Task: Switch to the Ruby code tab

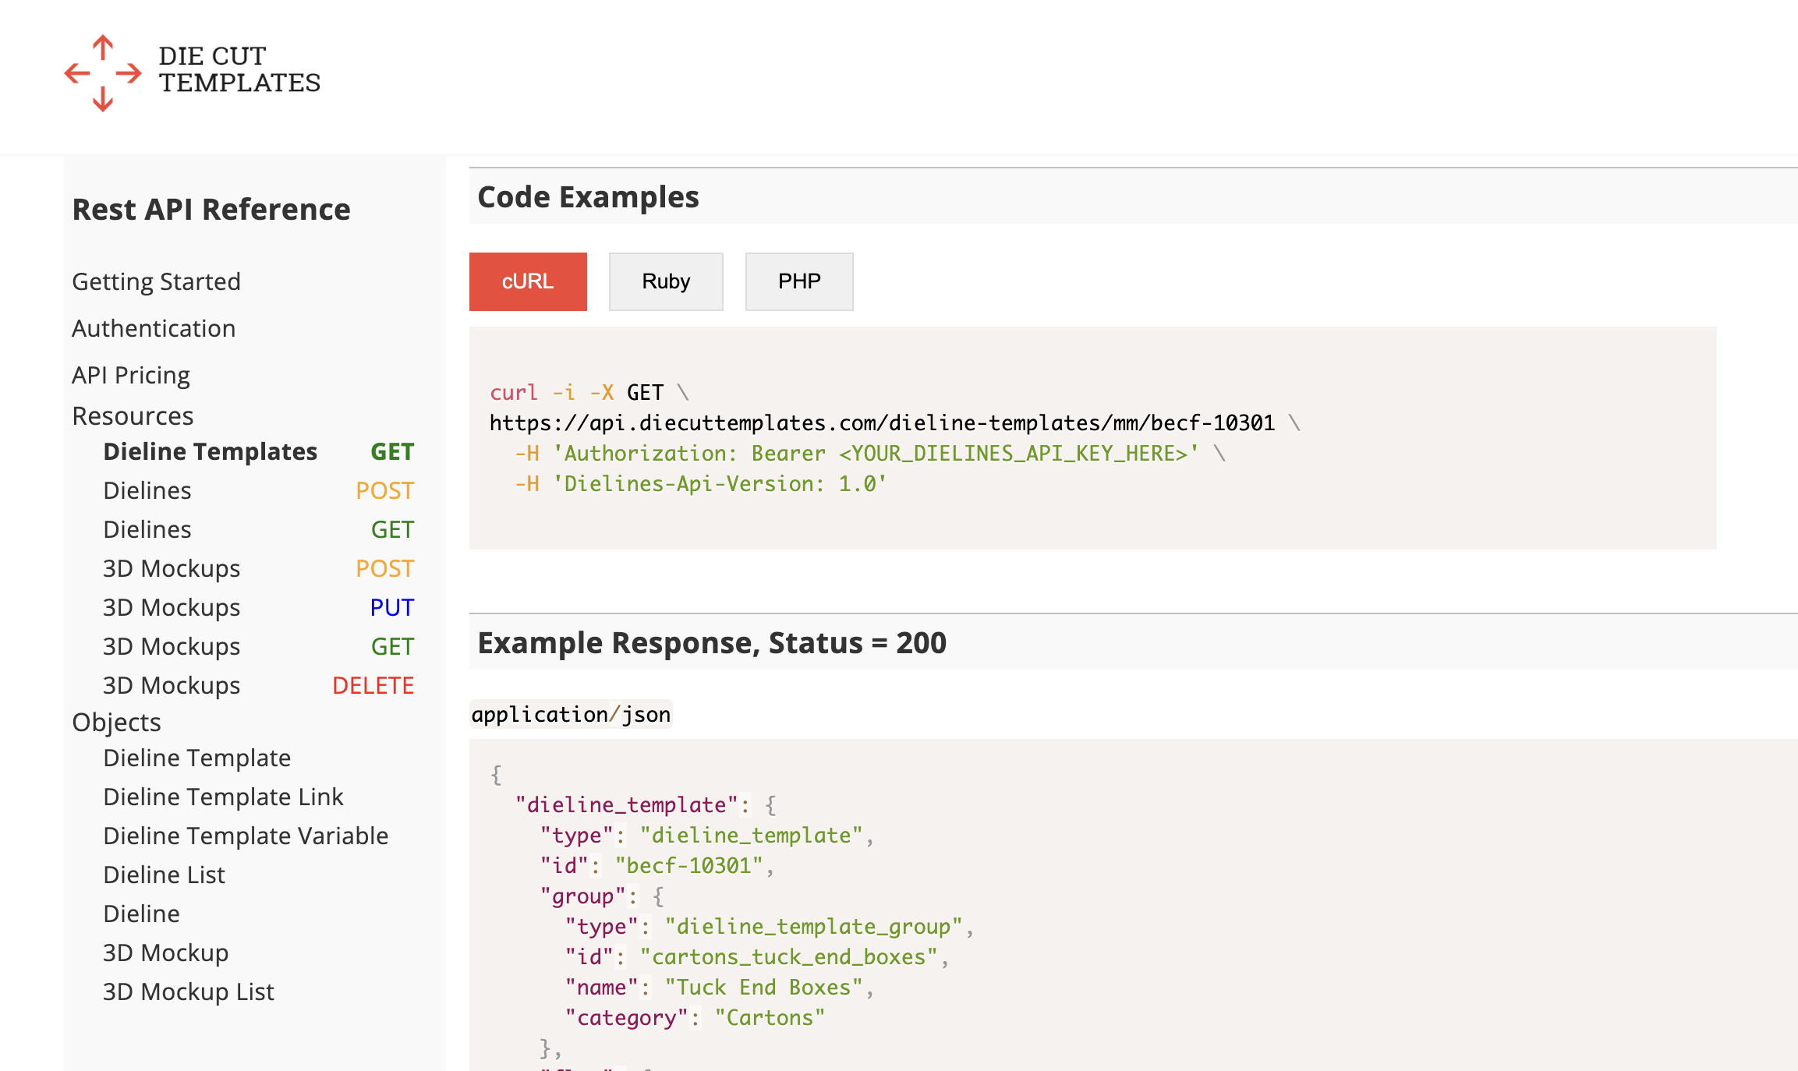Action: [x=666, y=281]
